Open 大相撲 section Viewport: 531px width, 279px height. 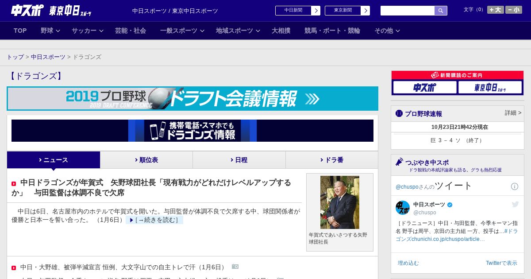281,31
